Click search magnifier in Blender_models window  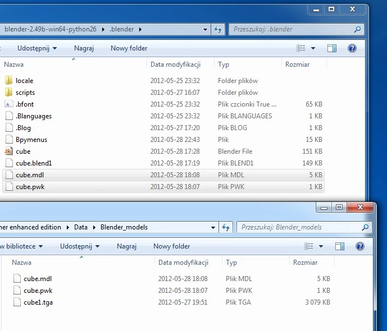point(365,227)
